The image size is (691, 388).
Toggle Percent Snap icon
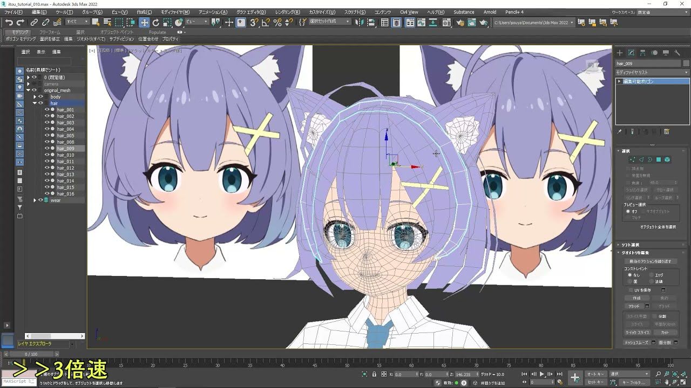277,23
